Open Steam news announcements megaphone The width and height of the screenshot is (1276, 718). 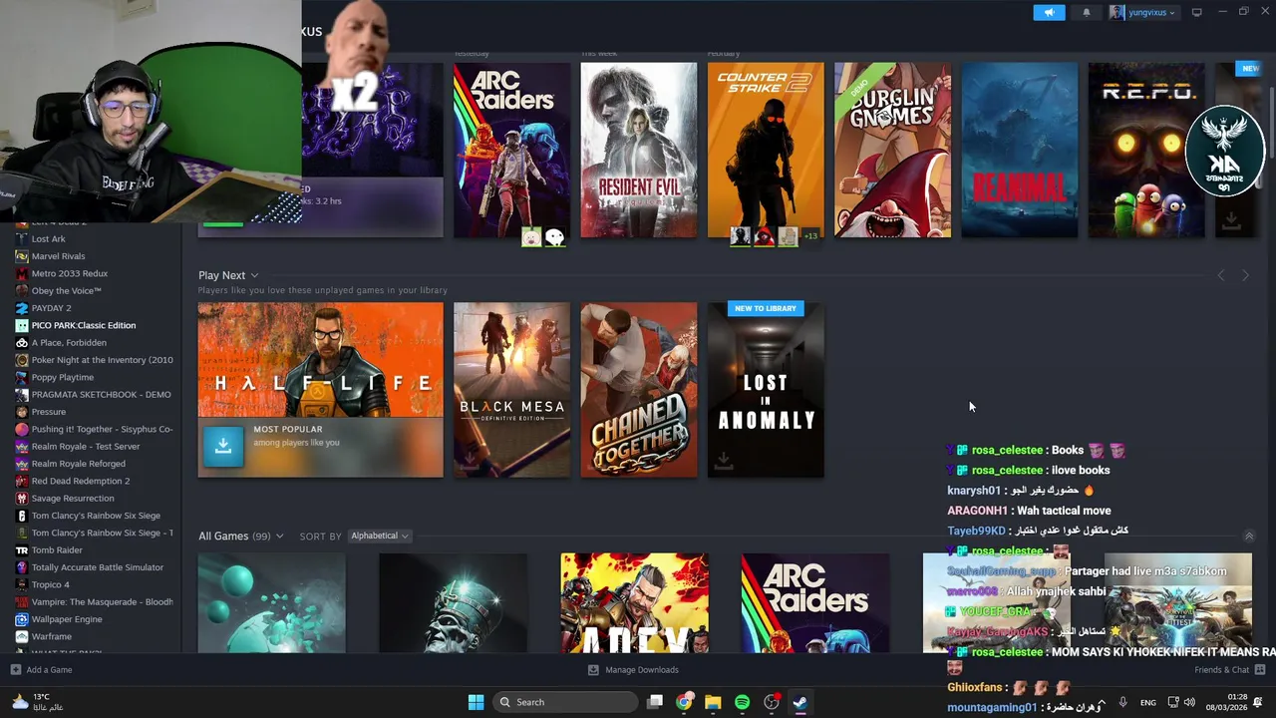(1049, 12)
